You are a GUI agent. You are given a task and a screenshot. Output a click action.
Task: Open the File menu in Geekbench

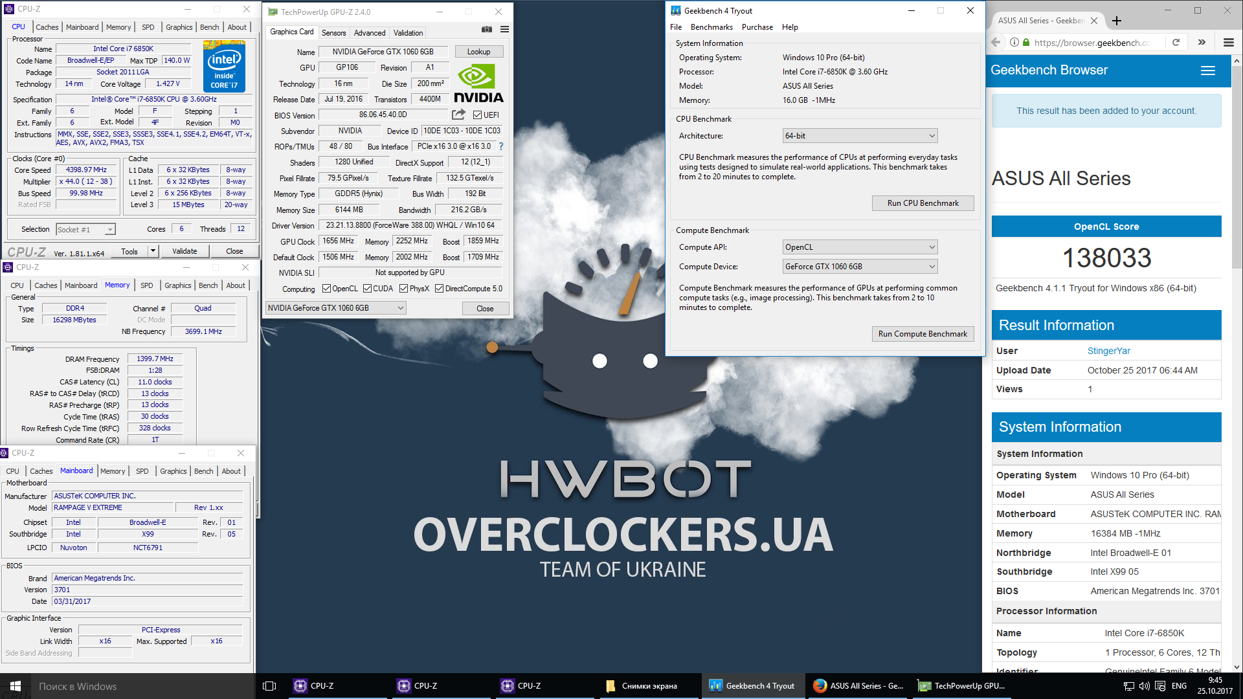pos(676,27)
